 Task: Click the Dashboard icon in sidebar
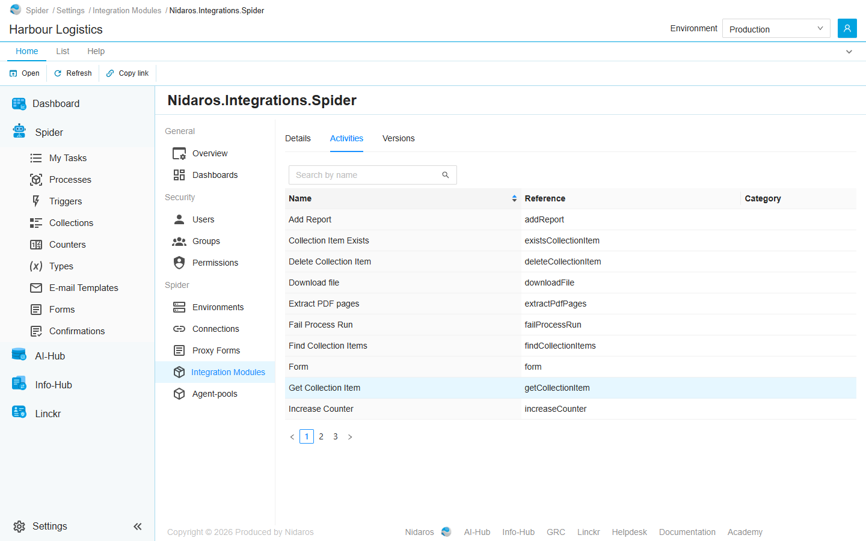click(19, 104)
